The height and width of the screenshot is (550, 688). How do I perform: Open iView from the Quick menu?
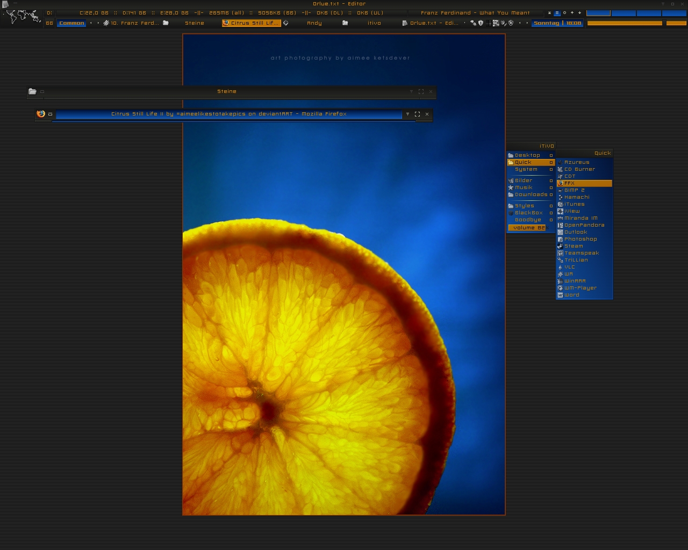(584, 211)
